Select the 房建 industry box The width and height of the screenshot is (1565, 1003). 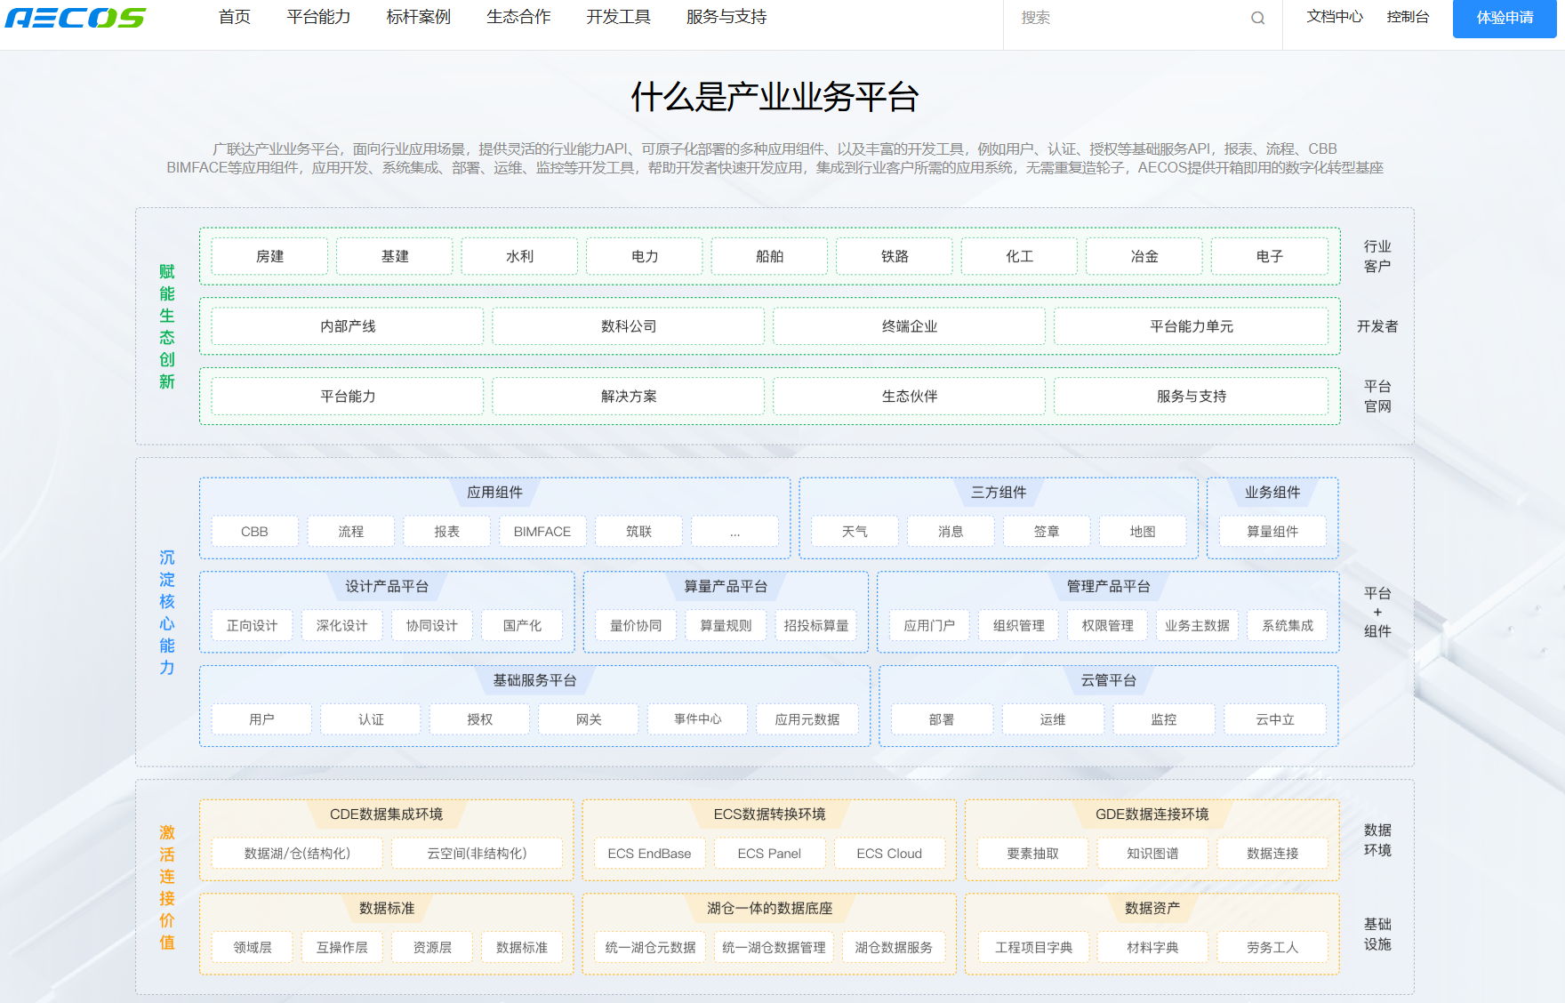pos(269,256)
